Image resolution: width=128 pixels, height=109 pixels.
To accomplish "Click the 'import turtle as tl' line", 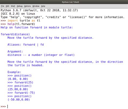I will 20,21.
